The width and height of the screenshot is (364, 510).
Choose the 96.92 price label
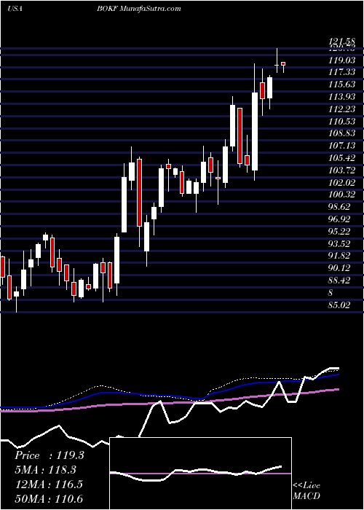point(340,220)
